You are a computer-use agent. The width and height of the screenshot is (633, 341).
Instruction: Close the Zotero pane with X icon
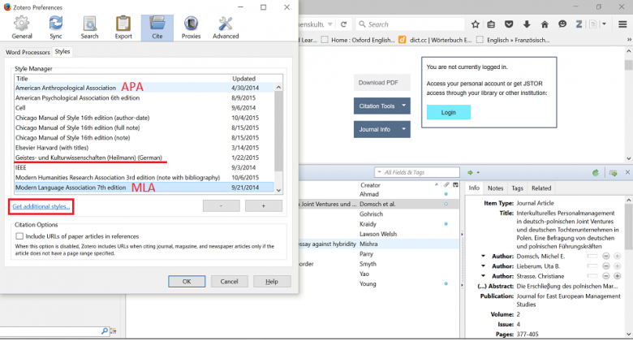[x=627, y=172]
